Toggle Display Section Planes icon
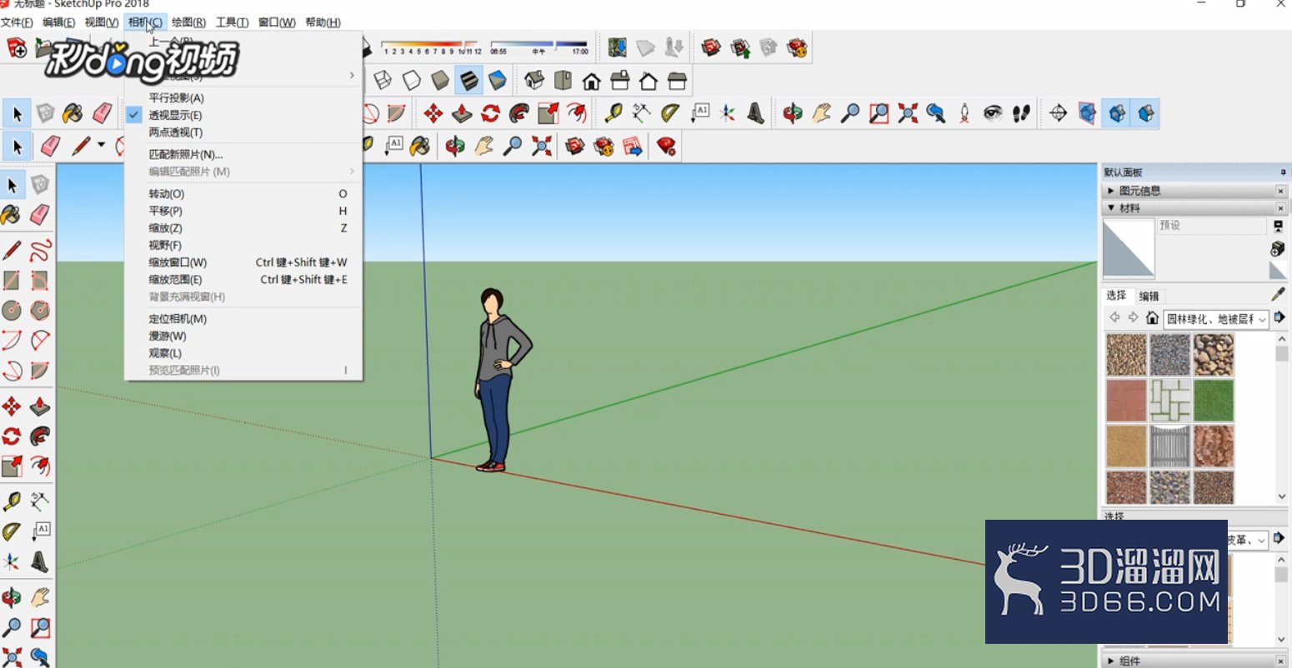1292x668 pixels. 1087,113
